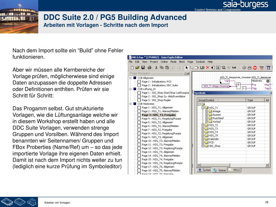276x207 pixels.
Task: Open the Symbols menu
Action: coord(200,62)
